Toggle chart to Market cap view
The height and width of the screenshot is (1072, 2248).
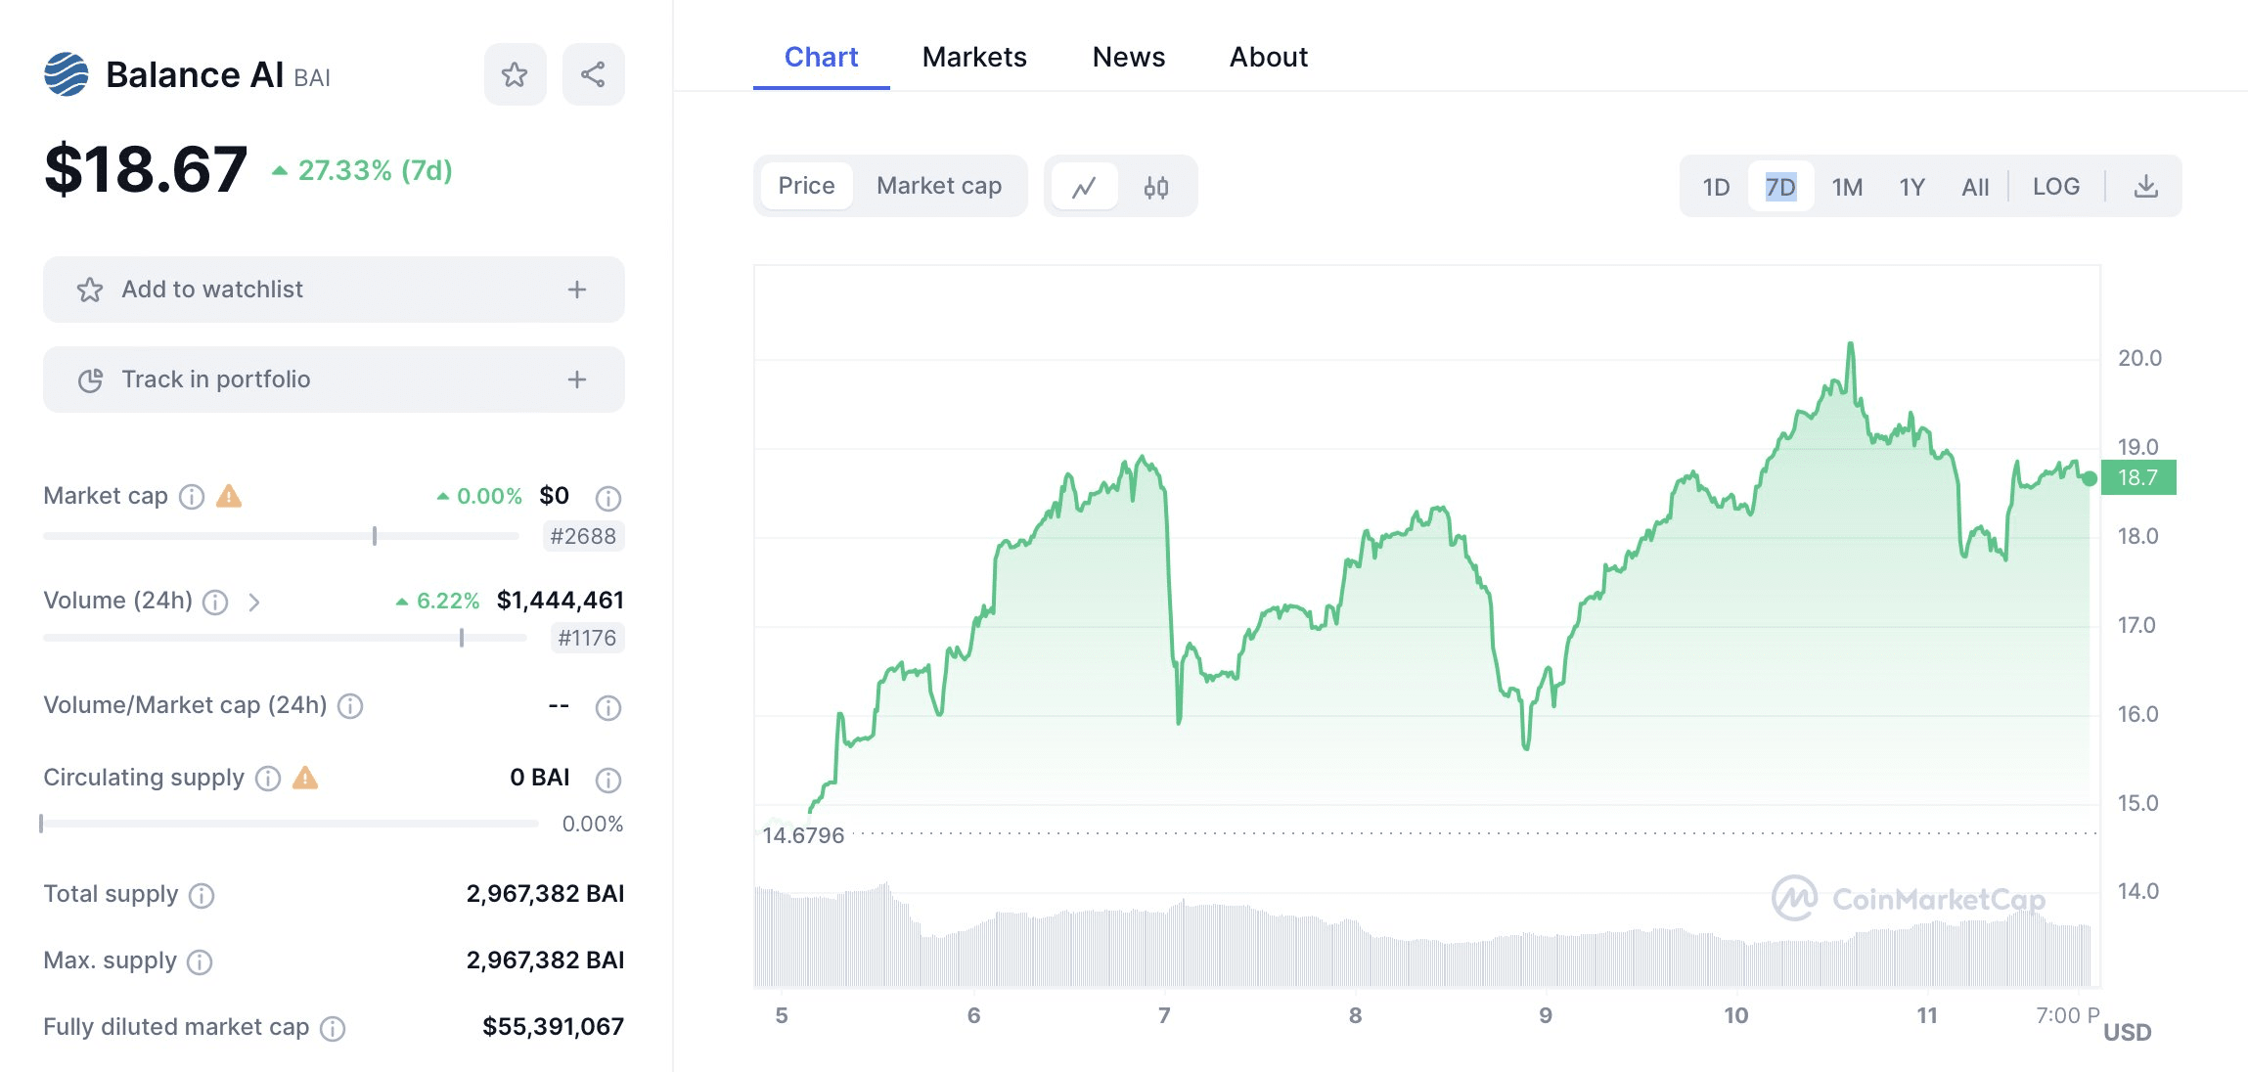pyautogui.click(x=938, y=186)
